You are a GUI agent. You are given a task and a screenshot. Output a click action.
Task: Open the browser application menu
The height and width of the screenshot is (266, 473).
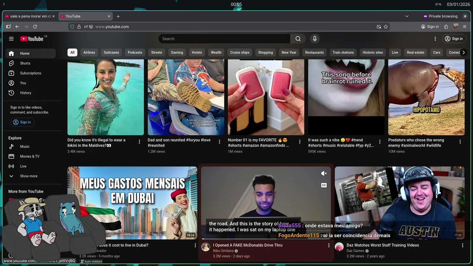[465, 27]
